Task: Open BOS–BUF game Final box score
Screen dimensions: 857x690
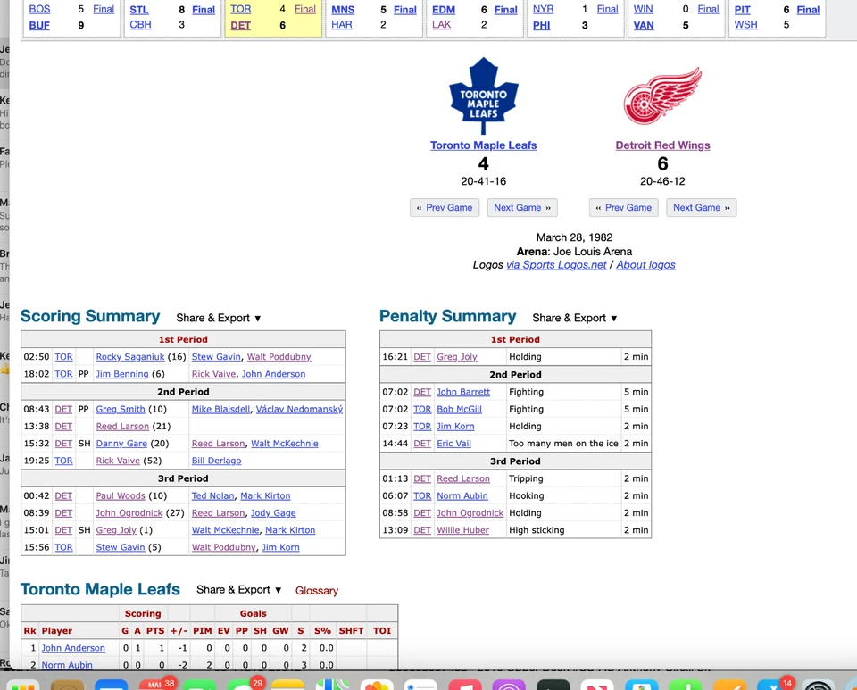Action: point(104,9)
